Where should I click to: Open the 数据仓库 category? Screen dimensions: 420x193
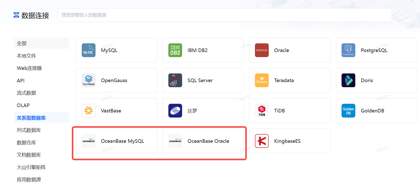click(42, 143)
